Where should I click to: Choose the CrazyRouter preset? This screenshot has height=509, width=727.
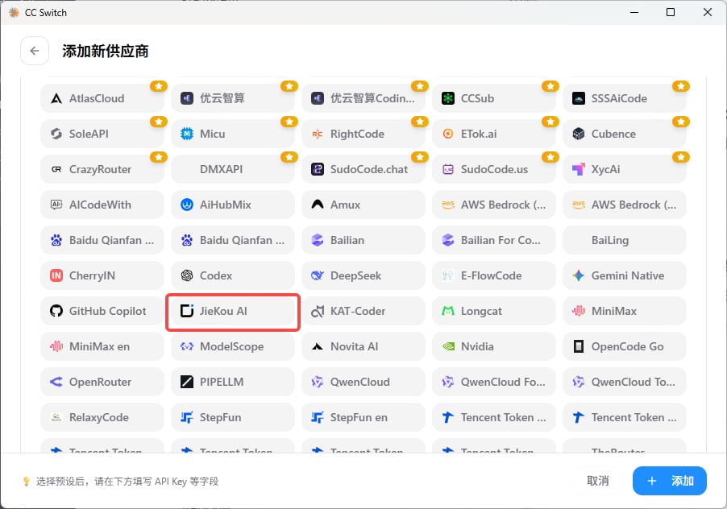coord(102,169)
